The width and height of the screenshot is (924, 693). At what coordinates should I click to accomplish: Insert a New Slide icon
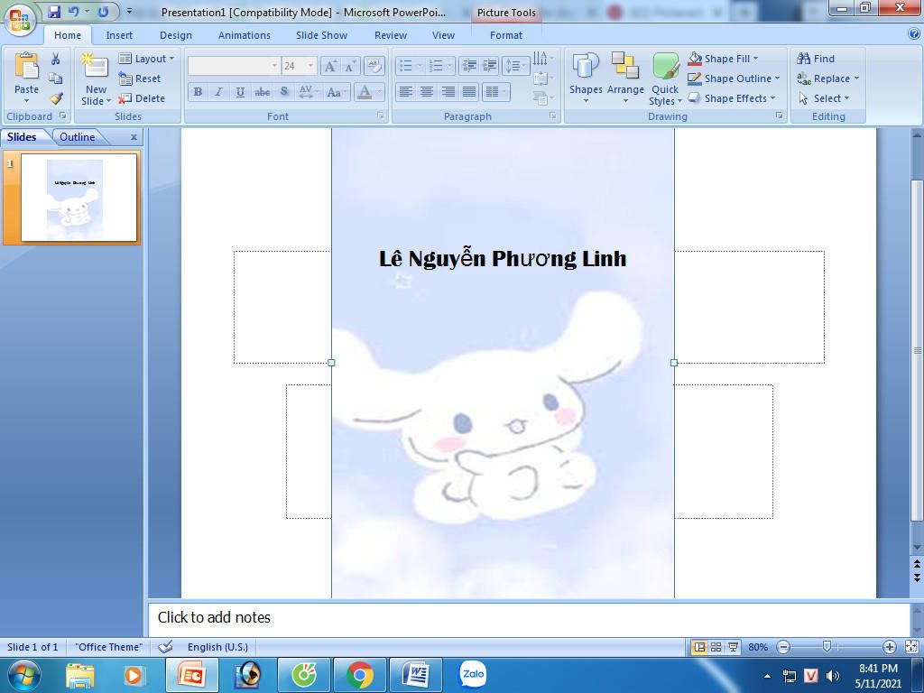96,66
